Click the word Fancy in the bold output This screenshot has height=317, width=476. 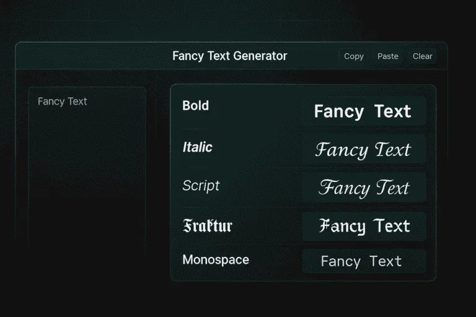(339, 111)
